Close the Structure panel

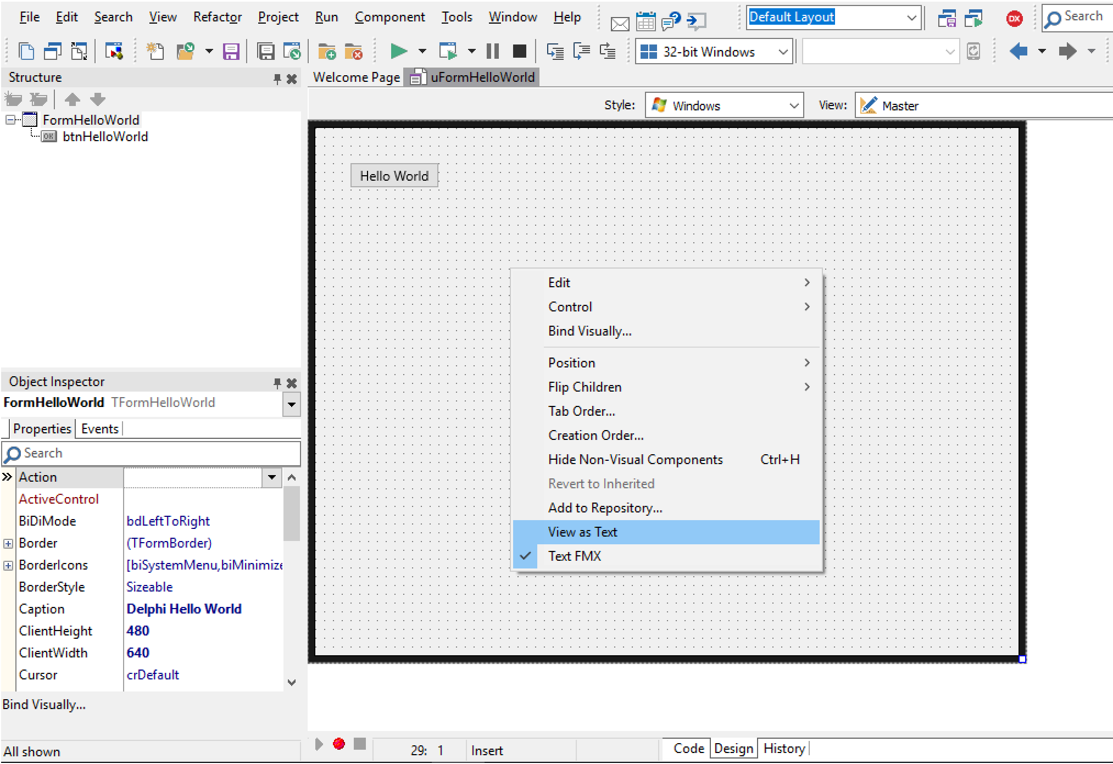click(292, 79)
